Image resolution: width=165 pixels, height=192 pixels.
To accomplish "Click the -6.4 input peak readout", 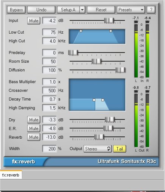I will pos(148,18).
